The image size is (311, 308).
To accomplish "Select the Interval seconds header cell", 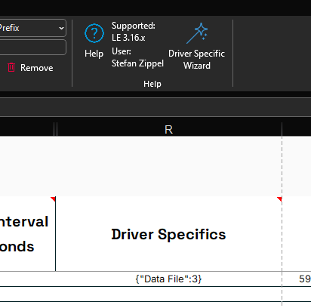I will [x=27, y=234].
